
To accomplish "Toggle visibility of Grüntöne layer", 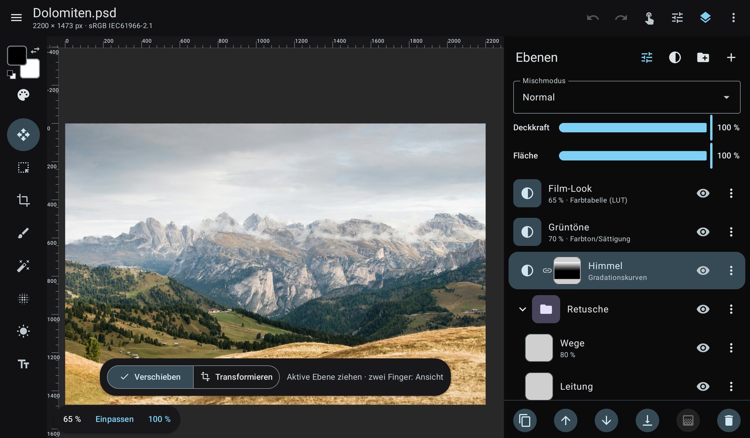I will [703, 232].
